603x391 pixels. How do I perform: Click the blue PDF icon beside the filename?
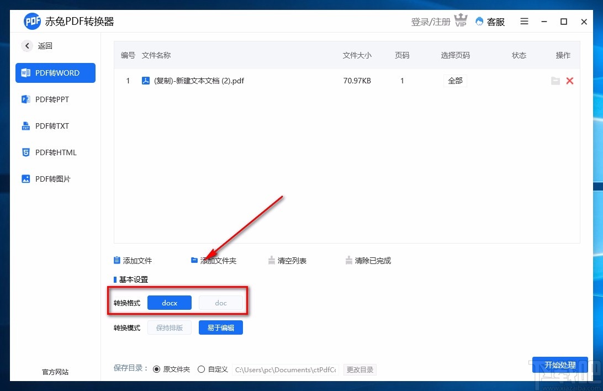coord(145,80)
